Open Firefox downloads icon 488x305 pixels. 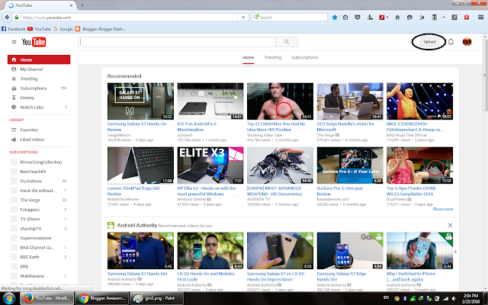370,18
